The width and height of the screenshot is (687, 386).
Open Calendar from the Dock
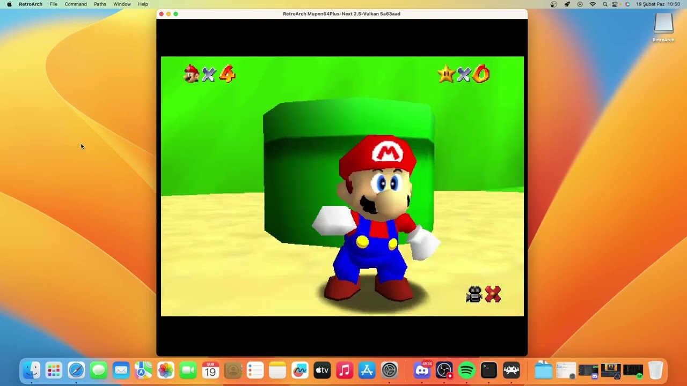[210, 370]
